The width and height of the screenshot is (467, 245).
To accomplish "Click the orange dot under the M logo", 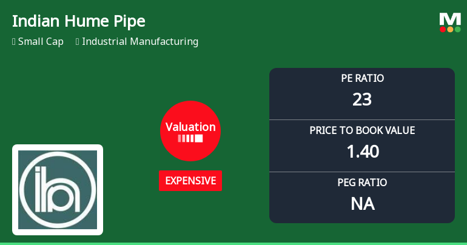I will [450, 29].
